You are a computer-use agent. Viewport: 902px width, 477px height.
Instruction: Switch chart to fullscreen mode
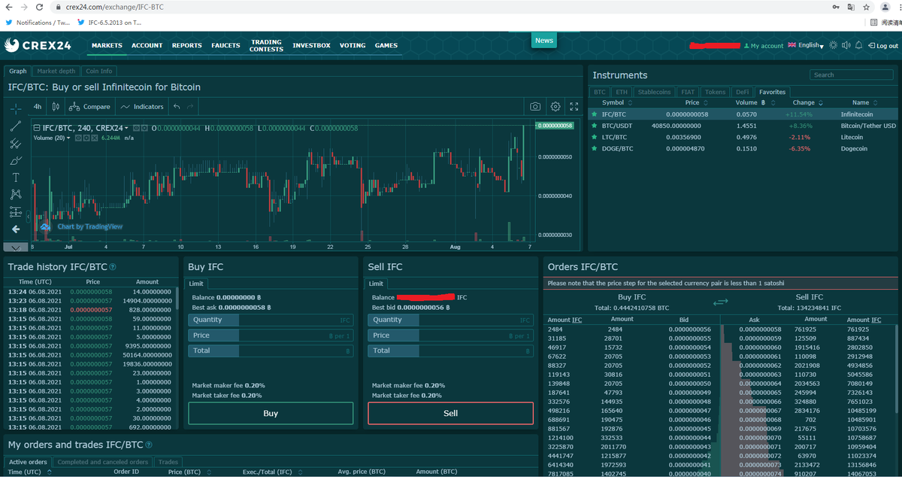(574, 107)
